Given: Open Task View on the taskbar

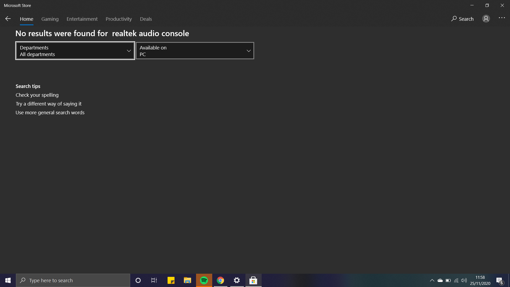Looking at the screenshot, I should click(154, 280).
